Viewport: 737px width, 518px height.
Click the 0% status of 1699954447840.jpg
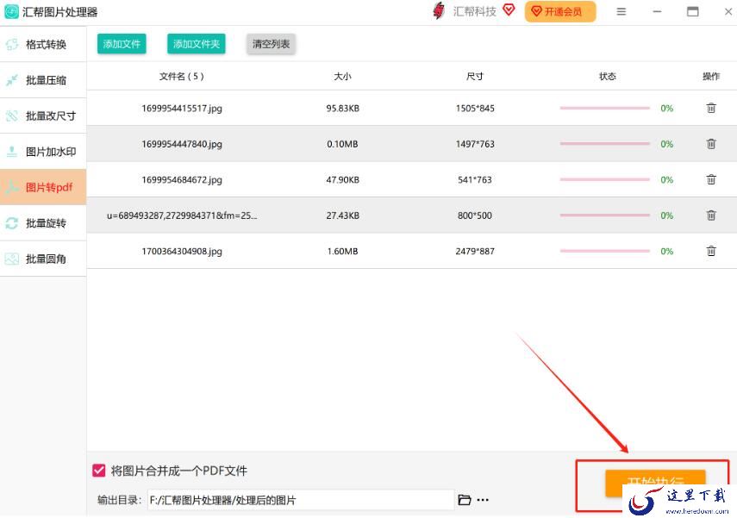coord(667,144)
